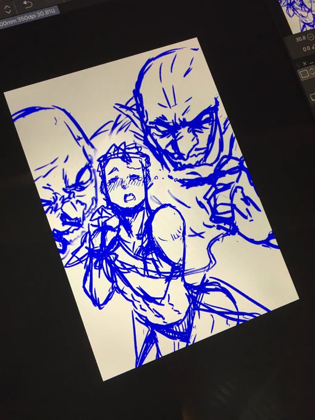This screenshot has height=420, width=315.
Task: Open the panel's hamburger menu beside the X
Action: point(298,65)
